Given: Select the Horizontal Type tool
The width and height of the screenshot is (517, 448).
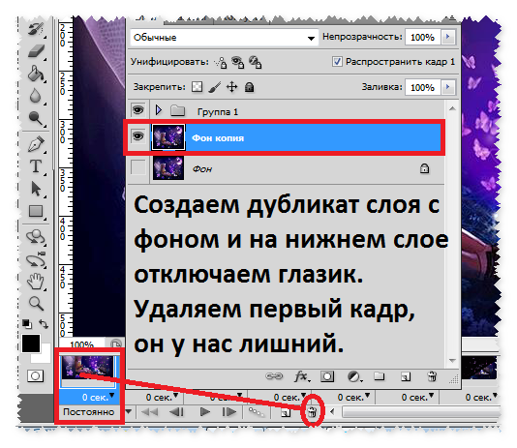Looking at the screenshot, I should [x=36, y=166].
